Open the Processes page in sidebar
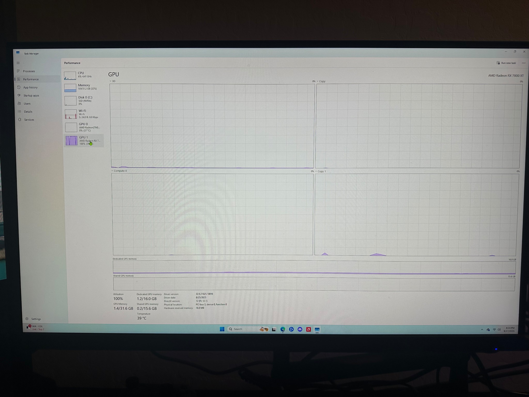Viewport: 529px width, 397px height. coord(28,71)
